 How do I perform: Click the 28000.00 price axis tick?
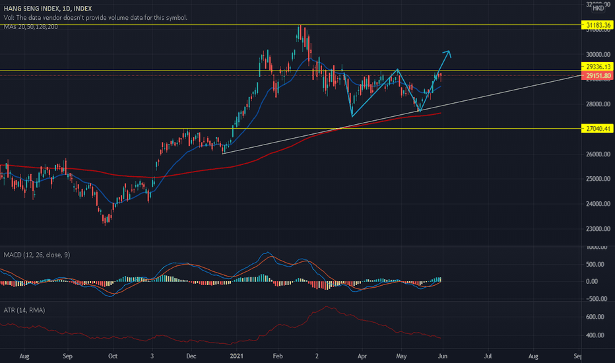tap(598, 104)
